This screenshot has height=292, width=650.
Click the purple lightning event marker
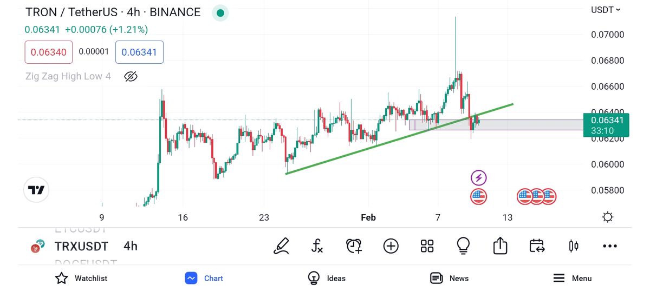pyautogui.click(x=478, y=177)
